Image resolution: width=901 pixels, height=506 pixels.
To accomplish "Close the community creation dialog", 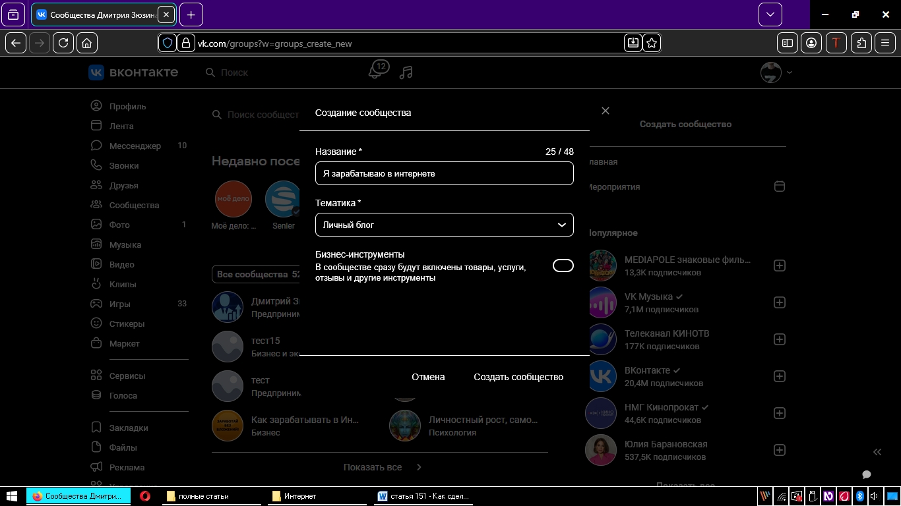I will [606, 111].
